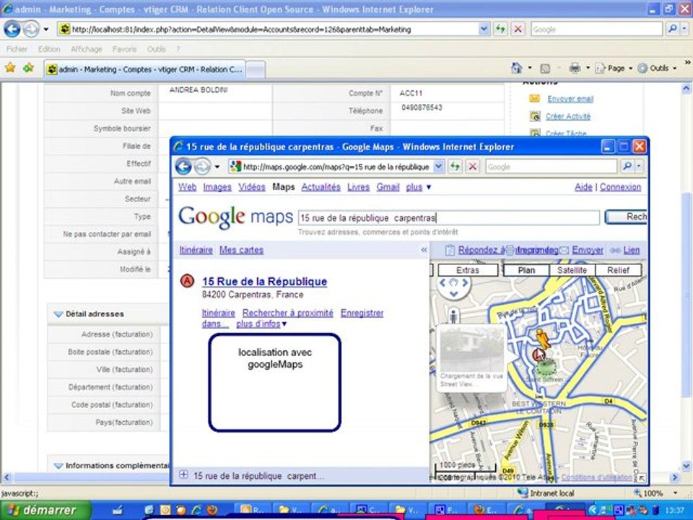Click Add to Favorites star icon

[29, 68]
